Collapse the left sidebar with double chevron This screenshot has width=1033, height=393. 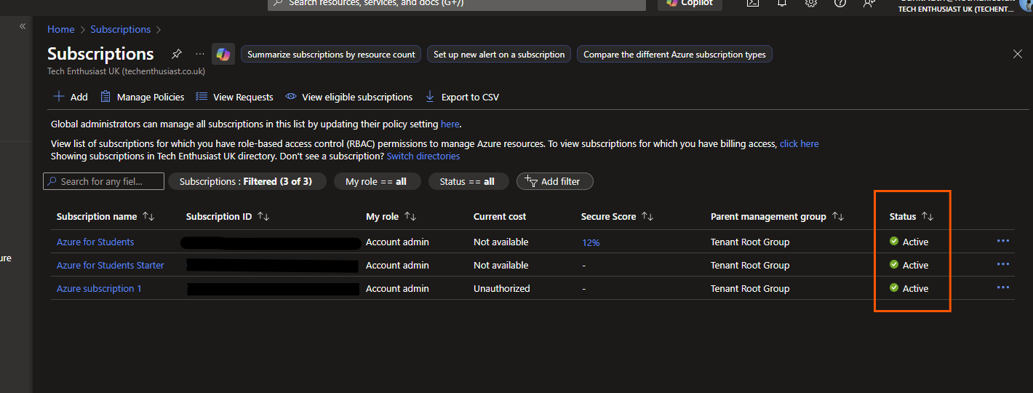(23, 26)
